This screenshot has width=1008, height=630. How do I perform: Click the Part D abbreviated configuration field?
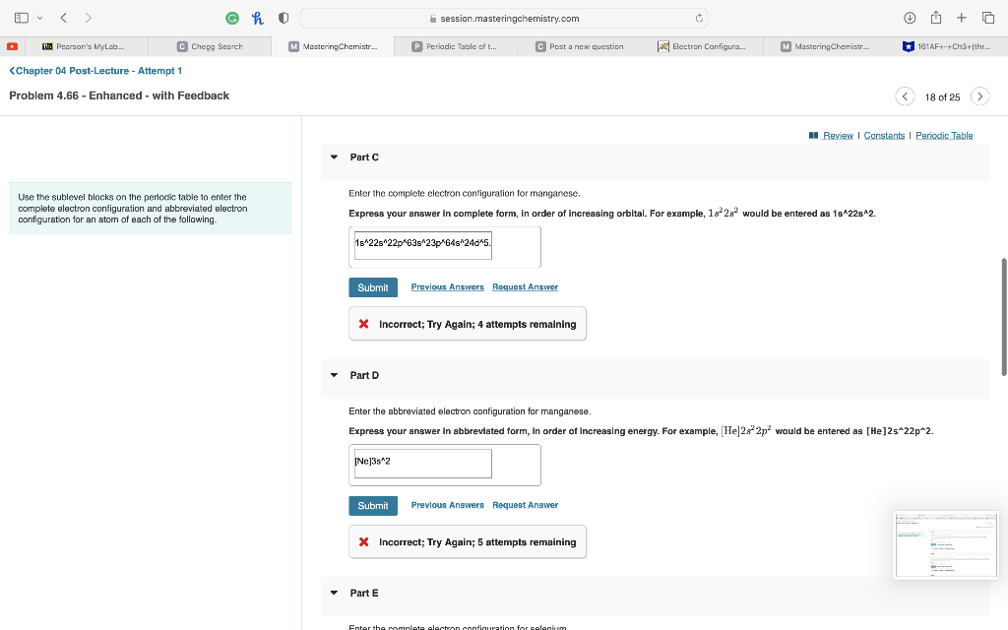tap(423, 464)
